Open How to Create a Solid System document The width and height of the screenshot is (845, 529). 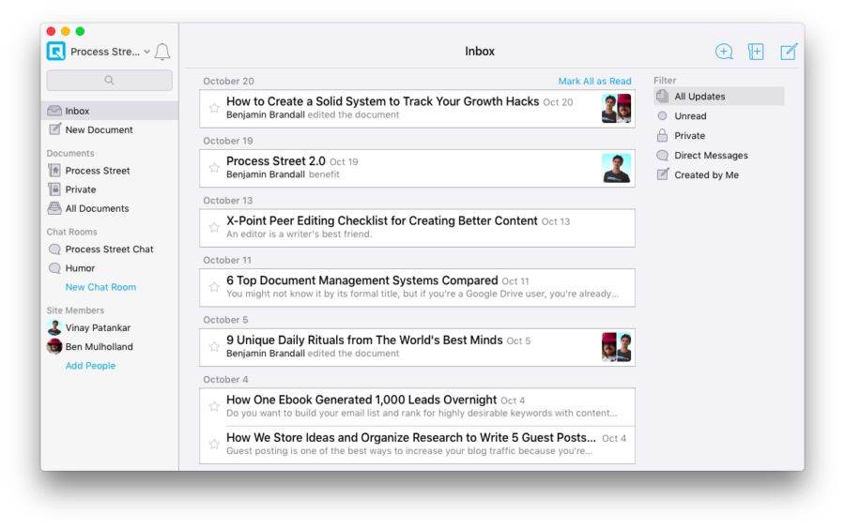pyautogui.click(x=417, y=109)
